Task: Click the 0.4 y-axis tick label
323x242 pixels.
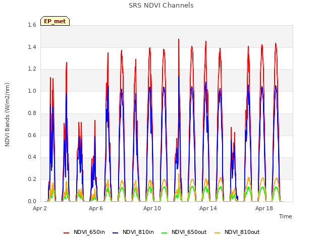Action: tap(32, 157)
